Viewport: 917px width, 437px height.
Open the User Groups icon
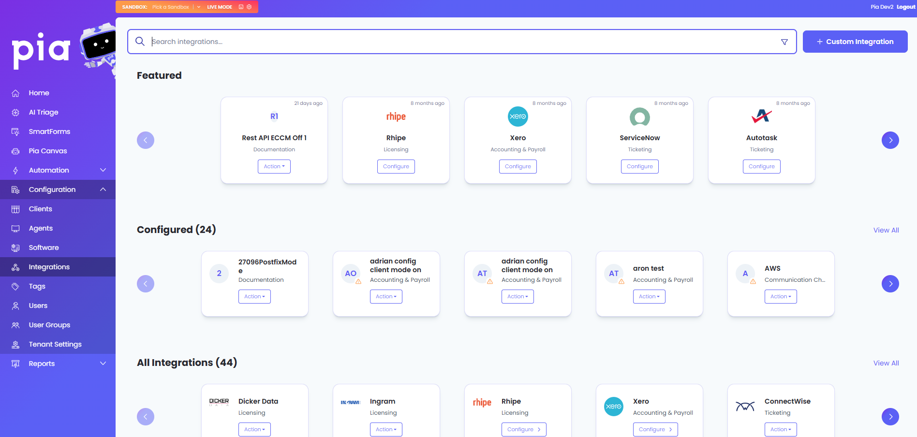pyautogui.click(x=15, y=325)
